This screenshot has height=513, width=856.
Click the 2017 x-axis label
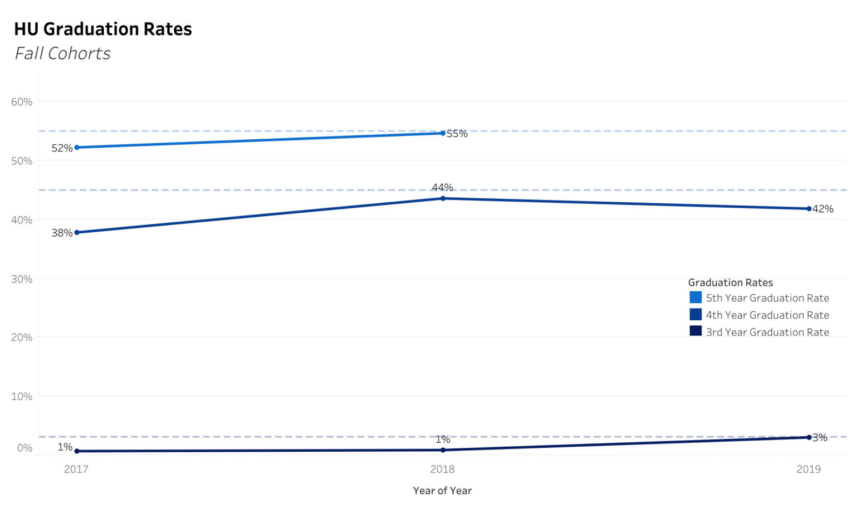(76, 469)
